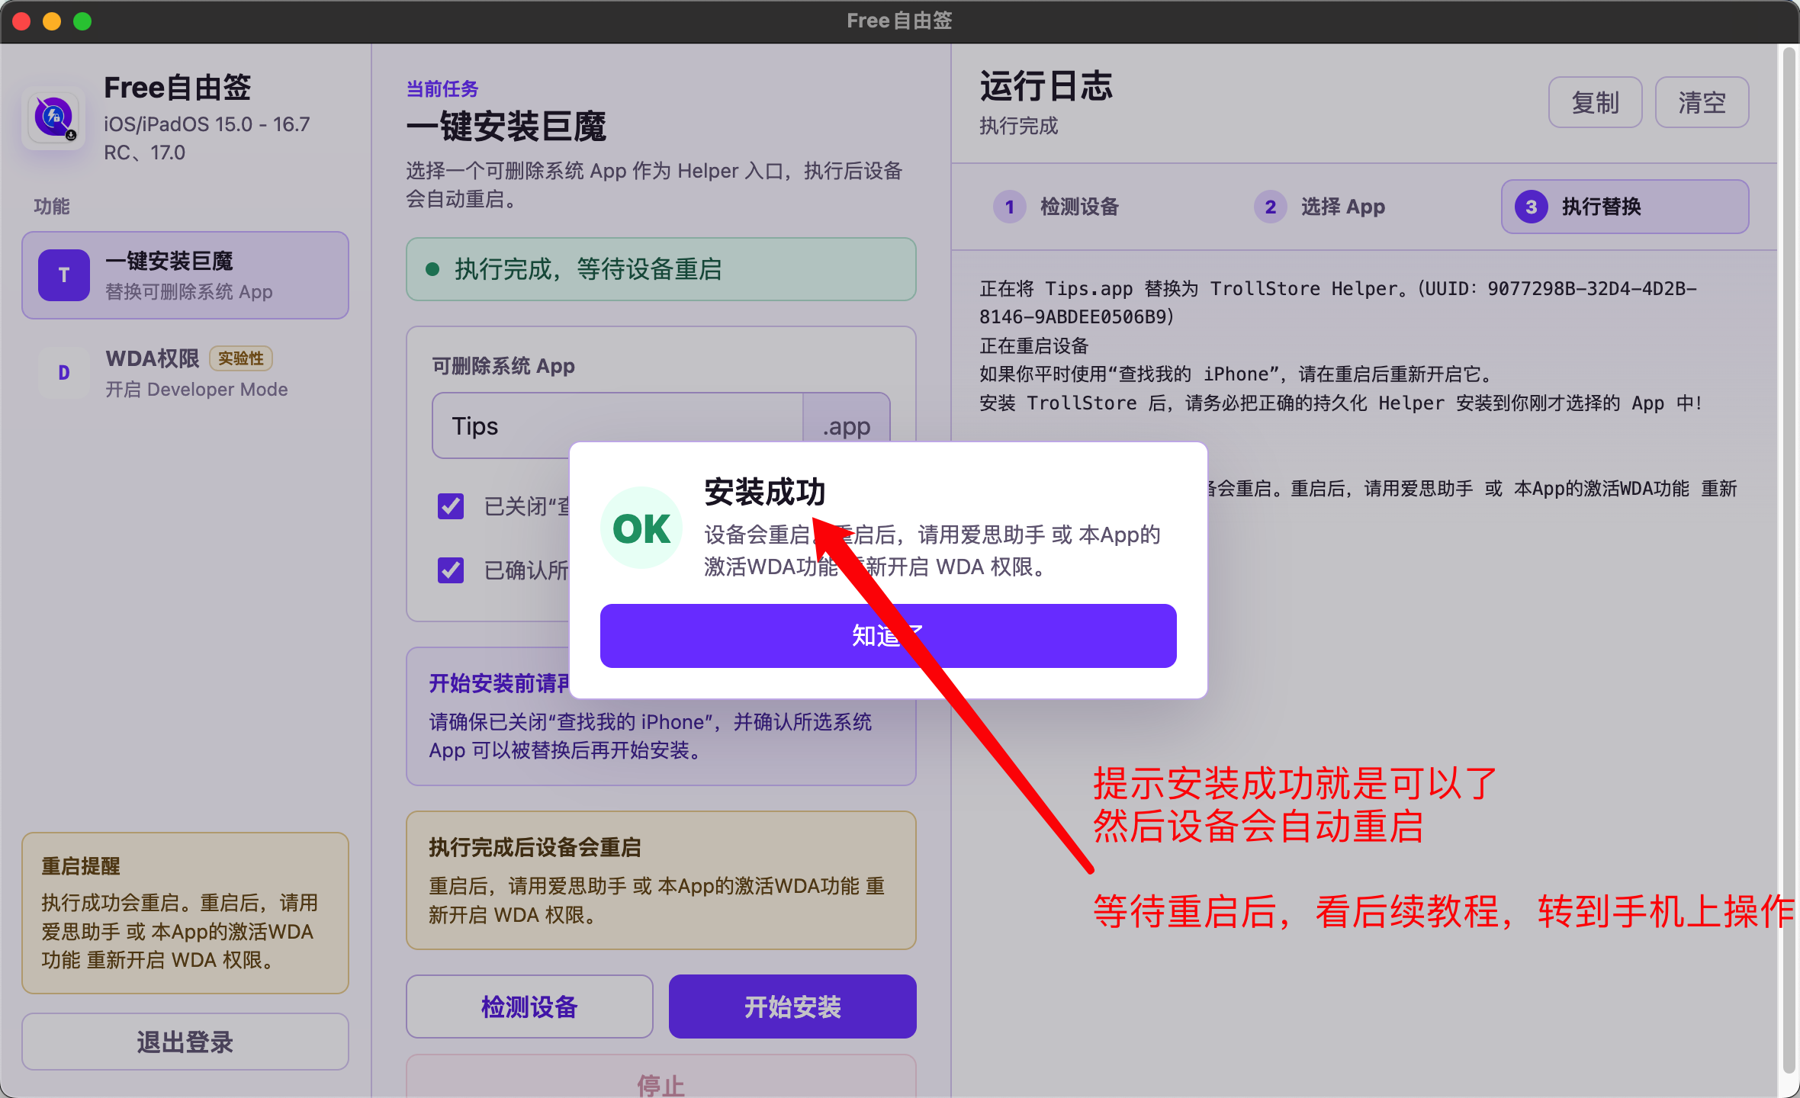Click the 安装成功 dialog title
This screenshot has height=1098, width=1800.
pos(765,492)
